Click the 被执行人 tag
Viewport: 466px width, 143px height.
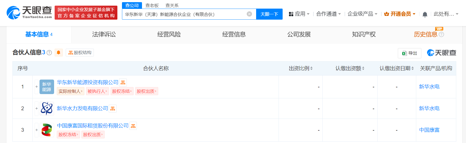click(97, 91)
